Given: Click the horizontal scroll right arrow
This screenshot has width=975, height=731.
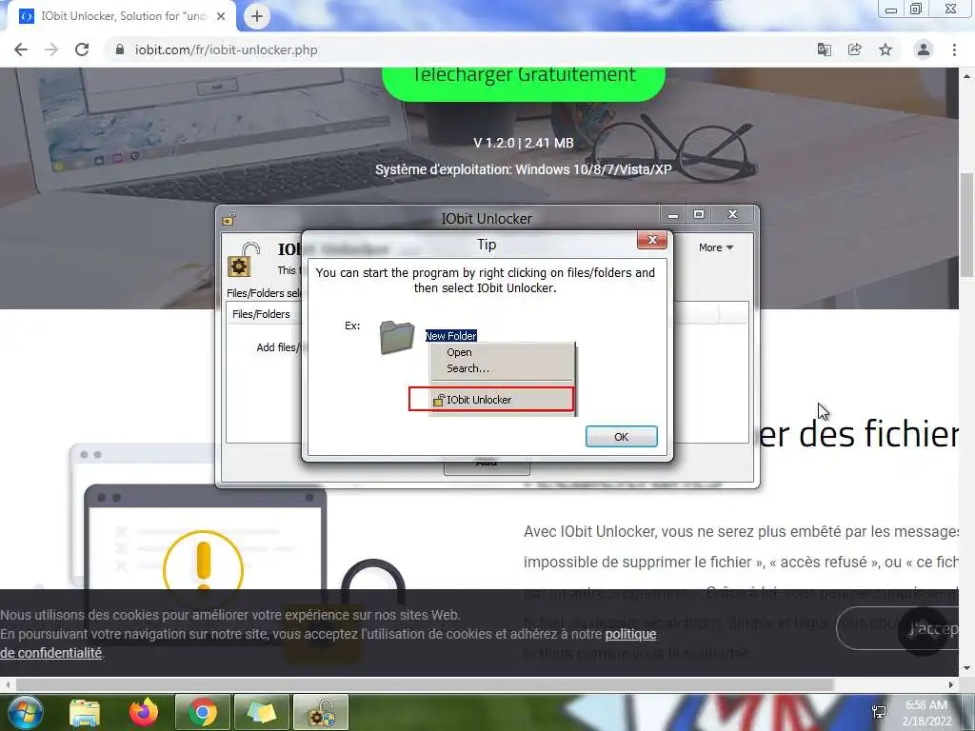Looking at the screenshot, I should pos(951,684).
